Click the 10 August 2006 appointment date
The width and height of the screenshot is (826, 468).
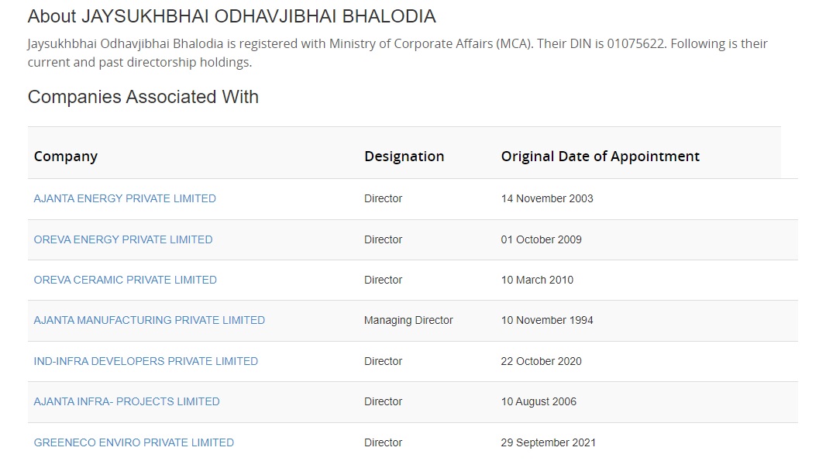click(539, 401)
